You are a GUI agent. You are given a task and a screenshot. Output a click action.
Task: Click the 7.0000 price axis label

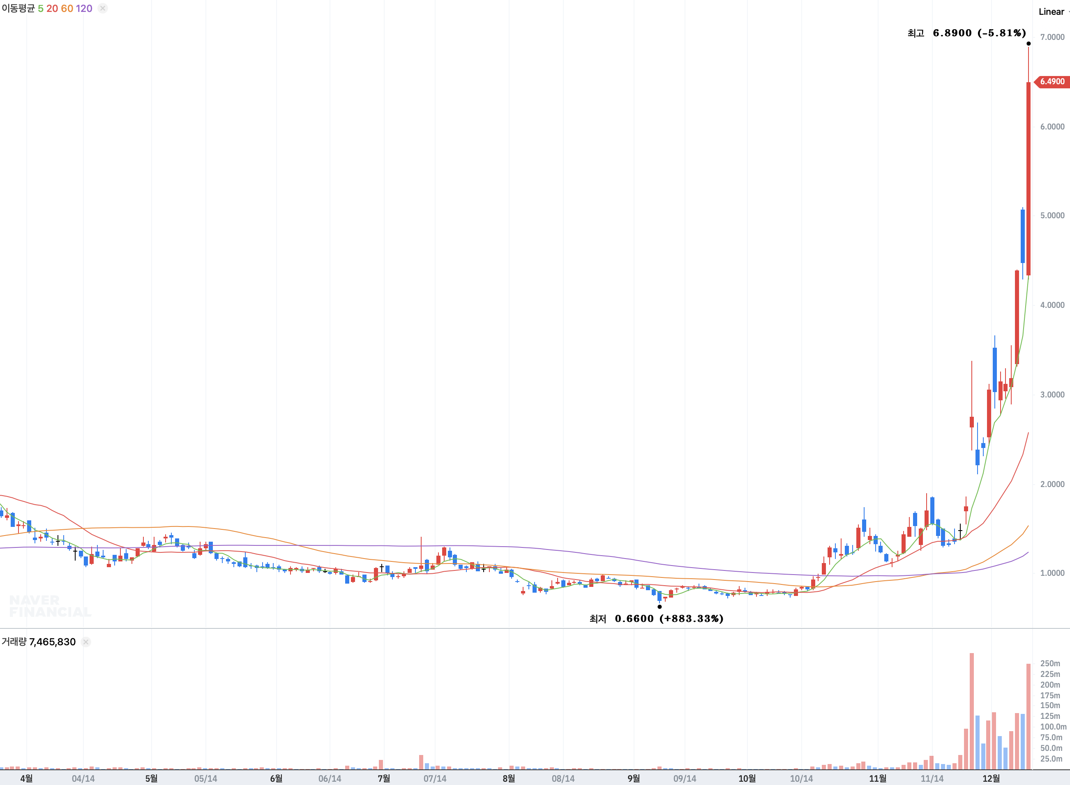[x=1052, y=37]
